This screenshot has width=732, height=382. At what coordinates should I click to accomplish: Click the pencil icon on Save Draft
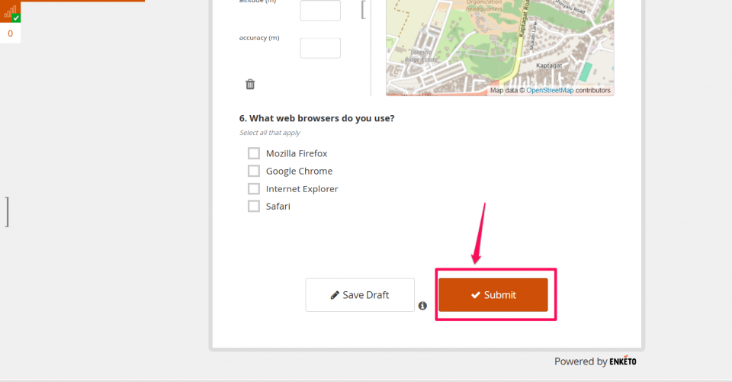tap(335, 295)
